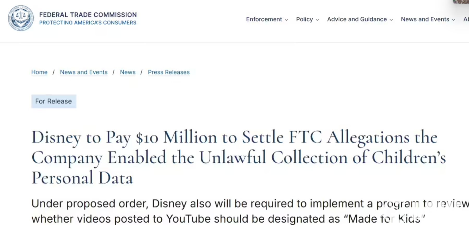Viewport: 469px width, 238px height.
Task: Open the Enforcement menu
Action: [x=264, y=19]
